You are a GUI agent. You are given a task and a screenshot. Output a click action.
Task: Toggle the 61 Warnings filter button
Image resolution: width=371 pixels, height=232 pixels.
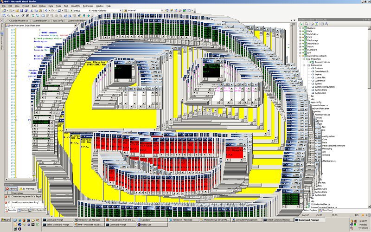tap(27, 189)
